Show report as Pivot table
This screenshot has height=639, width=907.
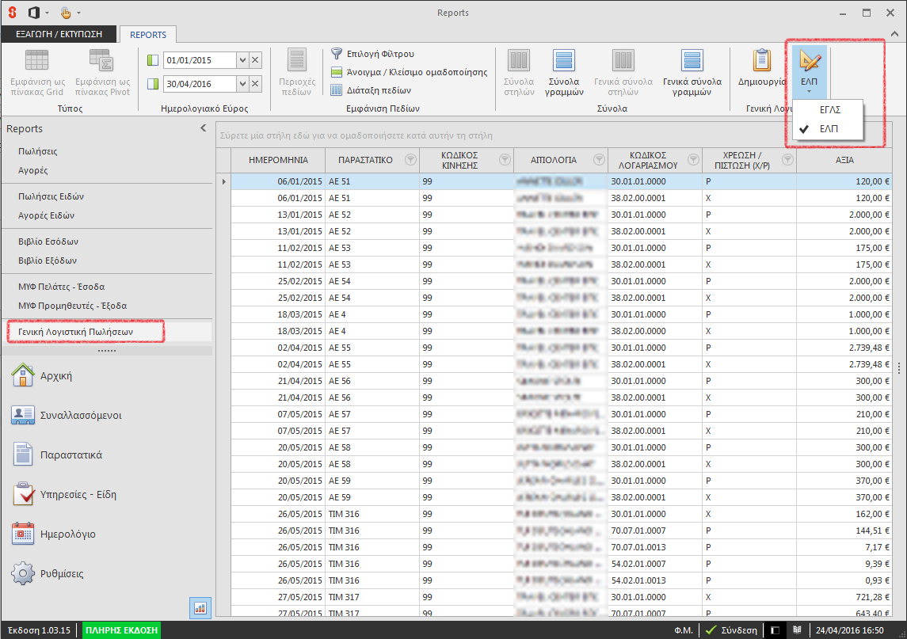(x=102, y=72)
